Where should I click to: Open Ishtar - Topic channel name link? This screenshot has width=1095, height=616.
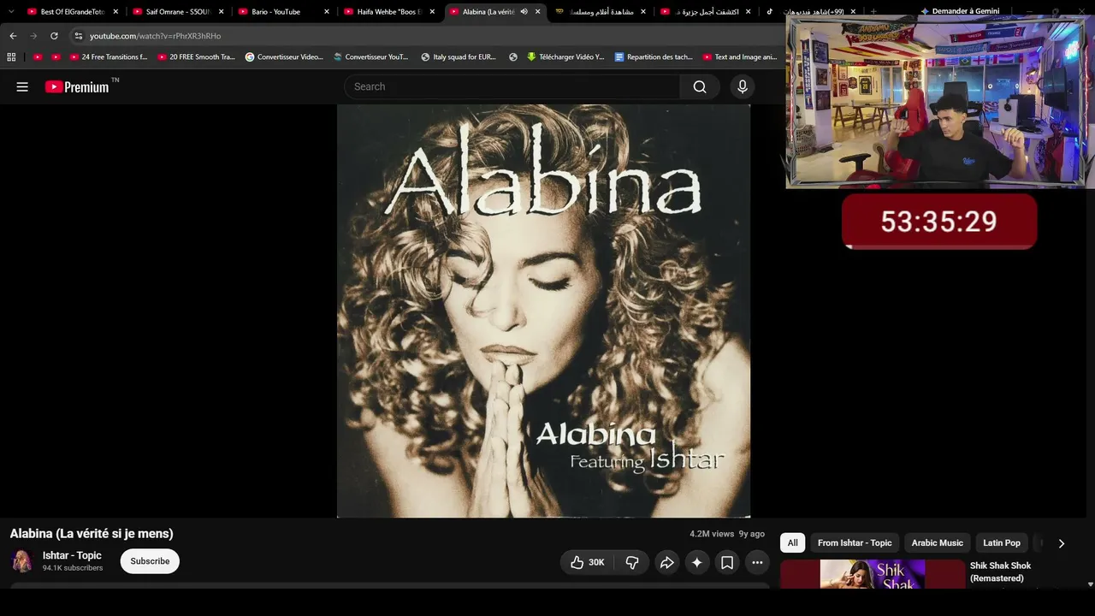[72, 556]
